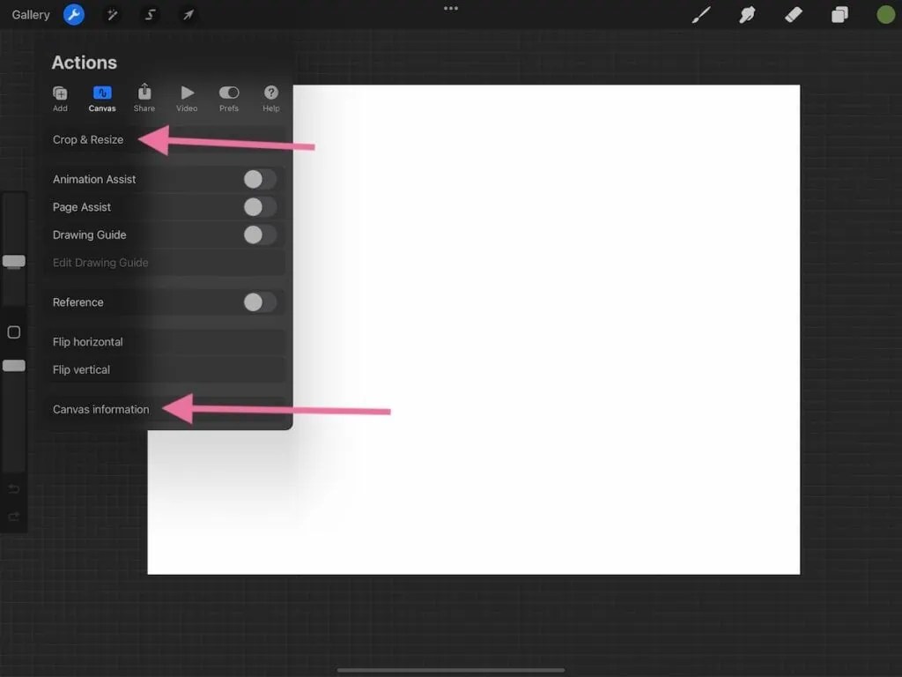
Task: Enable Animation Assist
Action: (x=258, y=179)
